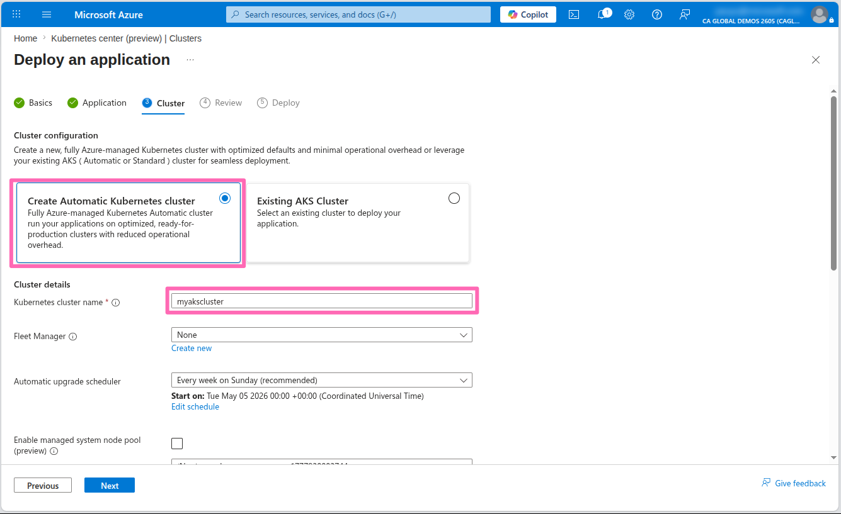841x514 pixels.
Task: Enable managed system node pool checkbox
Action: coord(177,444)
